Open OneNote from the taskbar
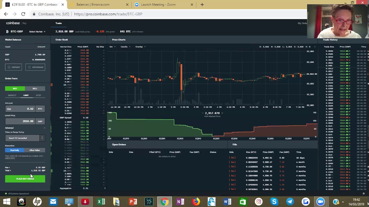369x207 pixels. 180,202
